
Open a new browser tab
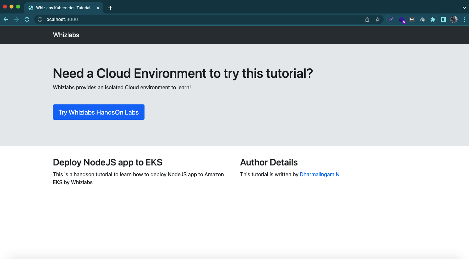point(110,8)
